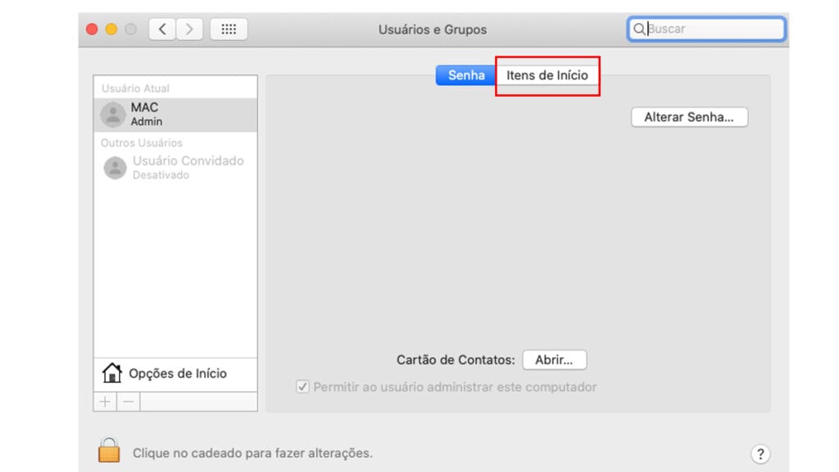The height and width of the screenshot is (472, 839).
Task: Click the Usuário Atual header text
Action: [x=135, y=88]
